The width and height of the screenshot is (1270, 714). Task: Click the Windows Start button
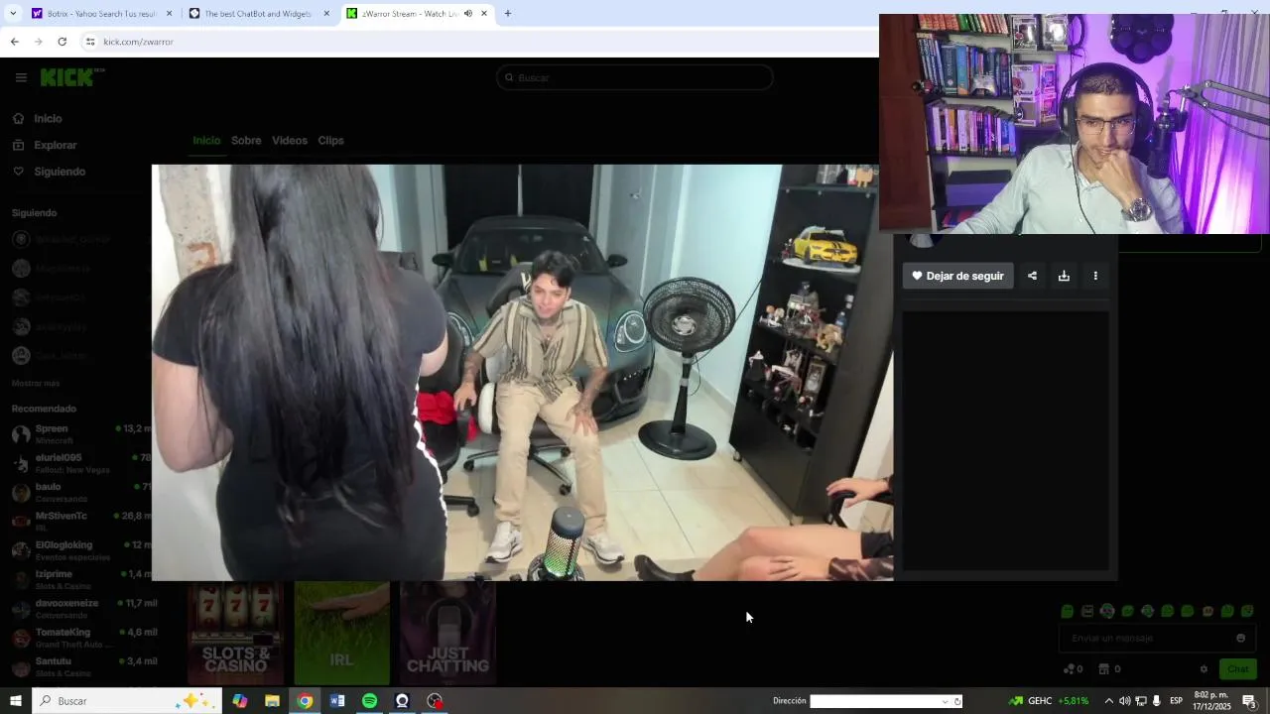click(15, 701)
